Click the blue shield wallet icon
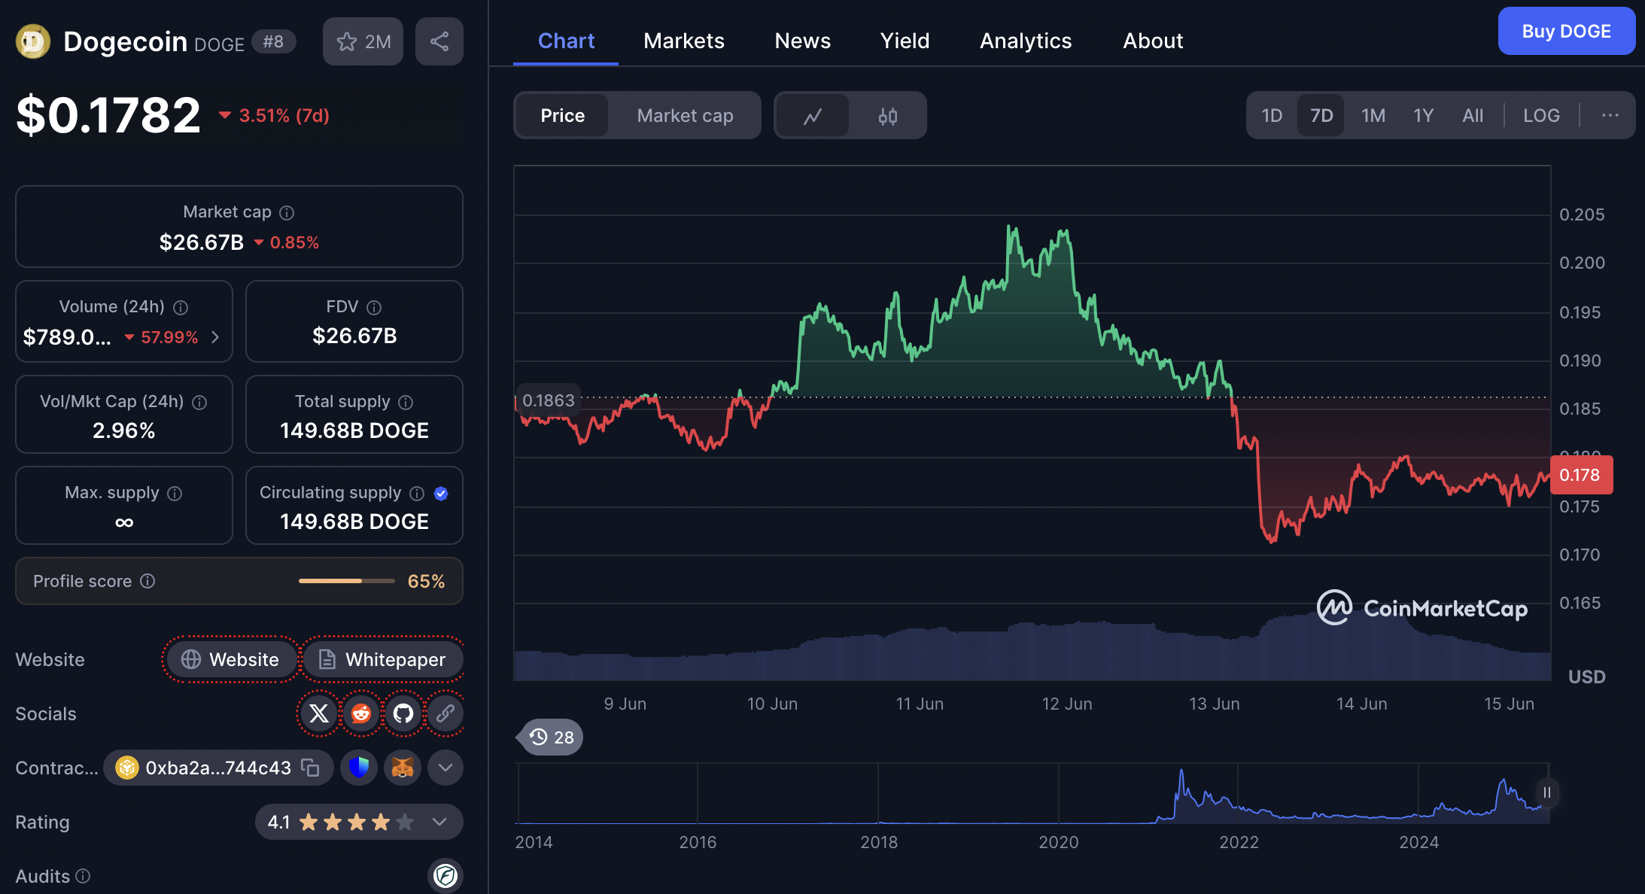The width and height of the screenshot is (1645, 894). 359,768
